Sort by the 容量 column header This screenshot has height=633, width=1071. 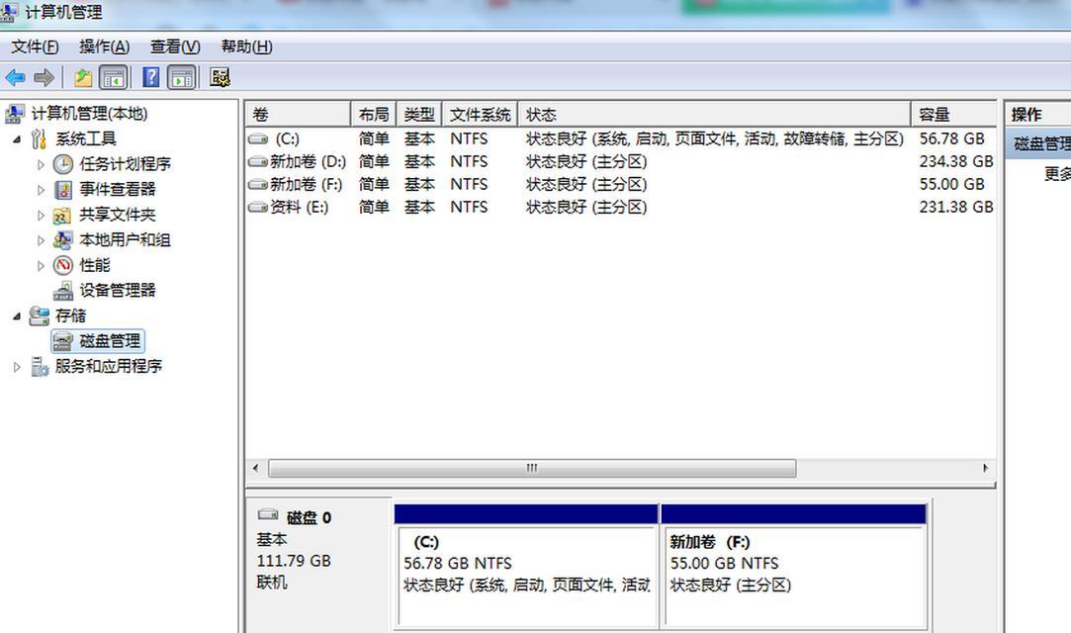coord(953,114)
